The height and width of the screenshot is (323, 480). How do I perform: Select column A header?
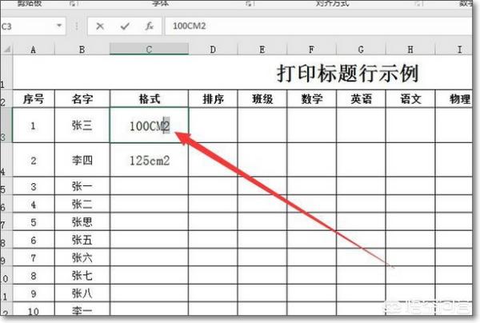point(33,50)
